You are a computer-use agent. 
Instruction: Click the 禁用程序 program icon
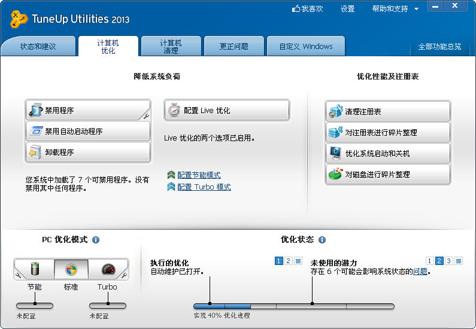tap(35, 110)
